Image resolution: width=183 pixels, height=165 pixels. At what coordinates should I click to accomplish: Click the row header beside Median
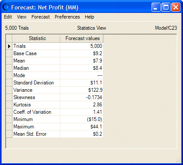(x=9, y=68)
